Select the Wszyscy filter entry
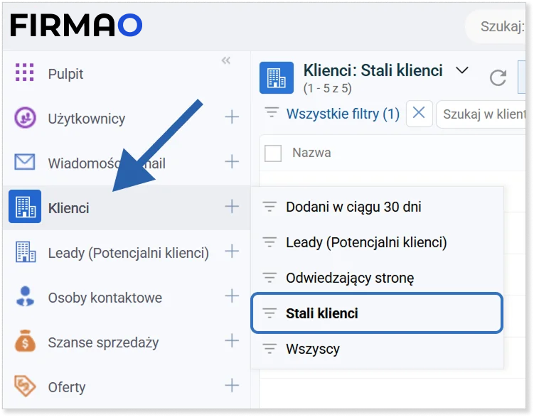Image resolution: width=534 pixels, height=417 pixels. pos(313,349)
